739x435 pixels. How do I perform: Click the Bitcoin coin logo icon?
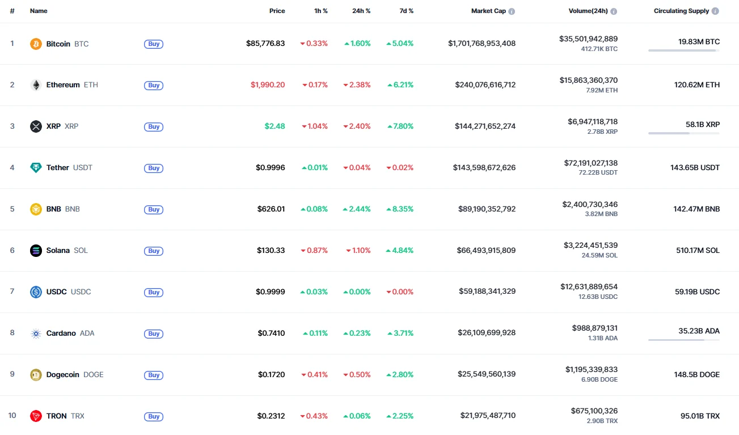point(36,44)
